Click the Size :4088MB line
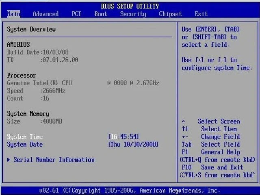The height and width of the screenshot is (195, 260). (x=35, y=121)
